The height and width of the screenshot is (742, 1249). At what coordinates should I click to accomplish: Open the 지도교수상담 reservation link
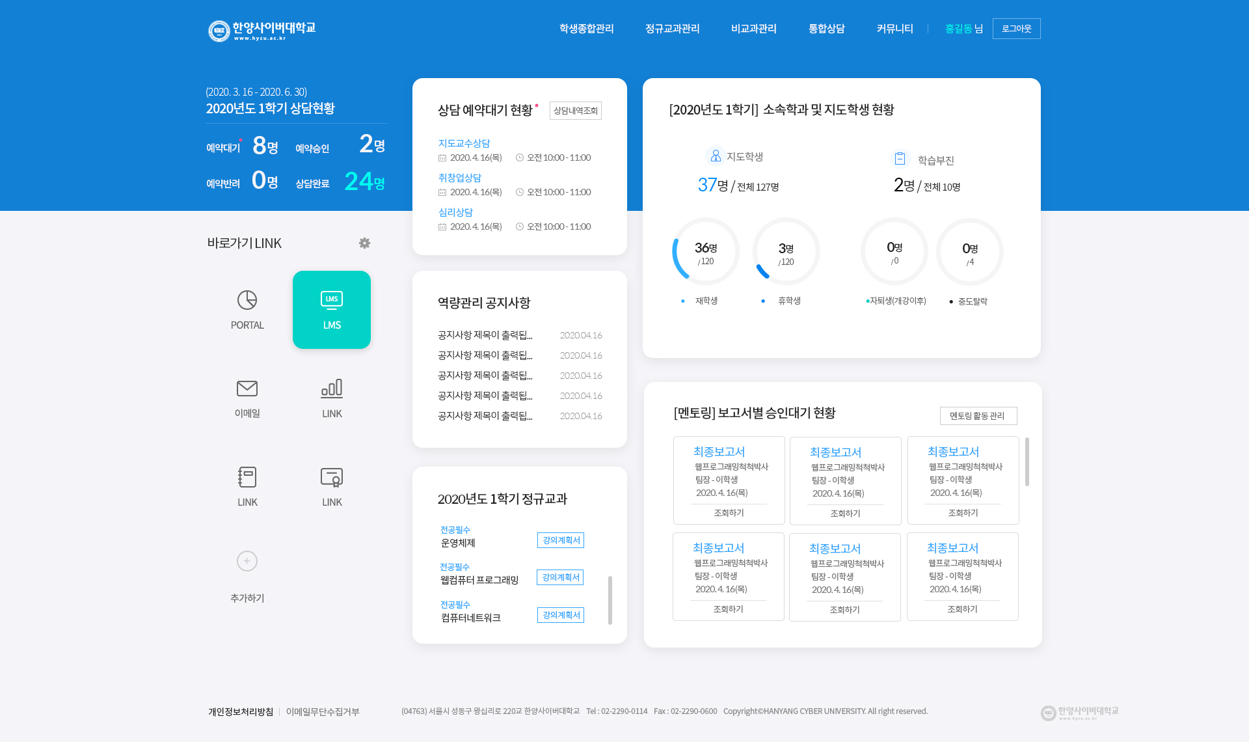pos(464,143)
